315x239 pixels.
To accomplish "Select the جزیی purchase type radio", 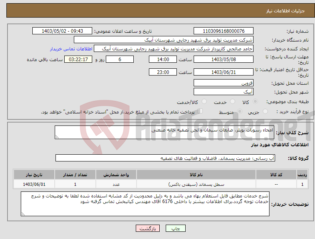I will pos(265,111).
